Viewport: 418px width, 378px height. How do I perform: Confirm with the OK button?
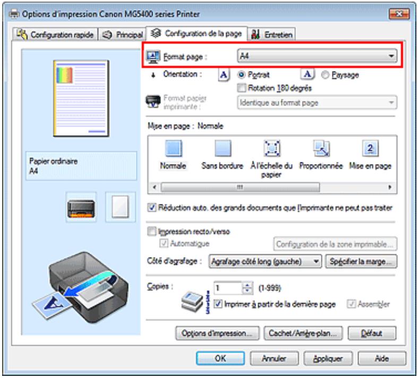click(x=220, y=358)
